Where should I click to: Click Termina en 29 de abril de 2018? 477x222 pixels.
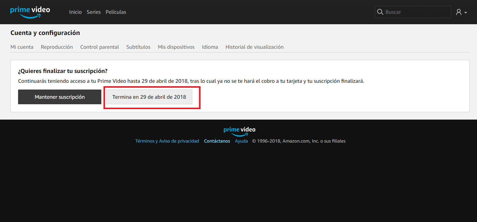[x=149, y=97]
